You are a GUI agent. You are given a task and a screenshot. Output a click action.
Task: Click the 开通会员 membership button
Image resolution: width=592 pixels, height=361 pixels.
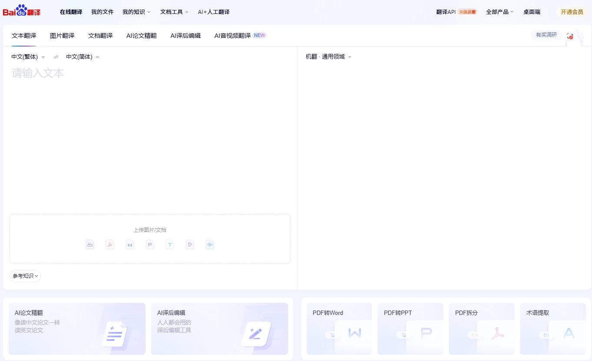(x=572, y=12)
